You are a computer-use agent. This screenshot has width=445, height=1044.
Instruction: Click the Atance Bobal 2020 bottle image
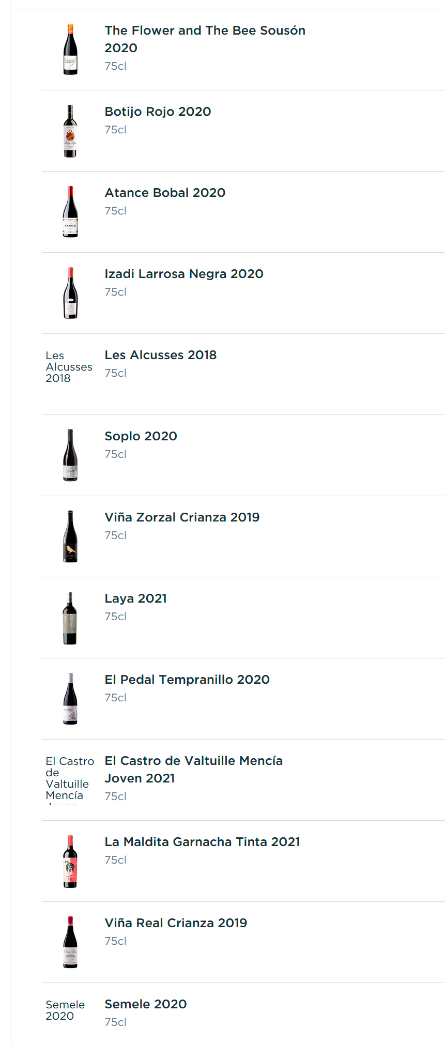tap(70, 212)
